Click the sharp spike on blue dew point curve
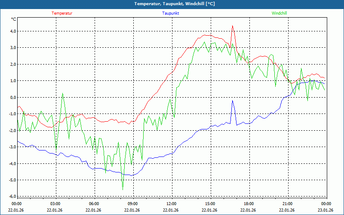Viewport: 344px width, 215px height. 232,101
